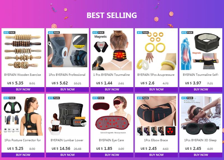Open the wooden exercise roller product image

coord(23,50)
